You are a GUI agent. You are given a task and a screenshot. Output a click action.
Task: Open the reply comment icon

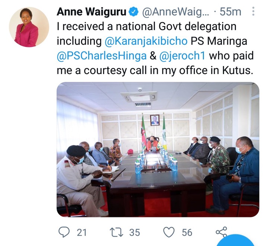click(x=64, y=233)
